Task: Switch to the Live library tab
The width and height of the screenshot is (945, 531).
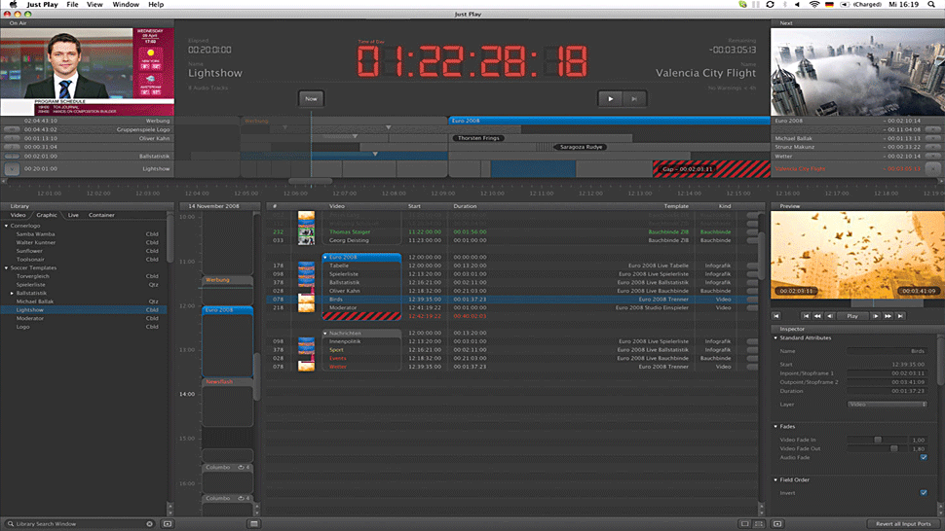Action: [x=73, y=215]
